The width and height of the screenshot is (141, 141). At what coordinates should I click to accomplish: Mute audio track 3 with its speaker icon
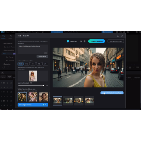click(7, 105)
